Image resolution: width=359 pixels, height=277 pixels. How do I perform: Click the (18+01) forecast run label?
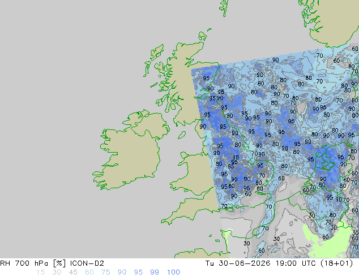(336, 263)
